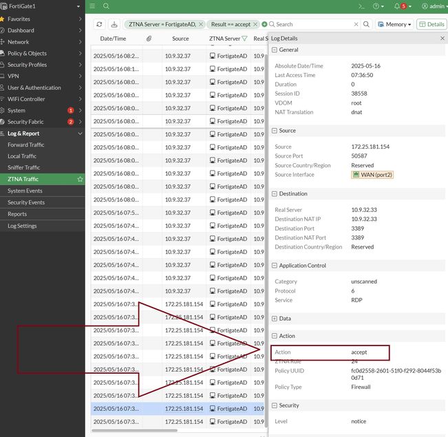Image resolution: width=448 pixels, height=437 pixels.
Task: Click the hamburger menu icon in top bar
Action: (x=92, y=6)
